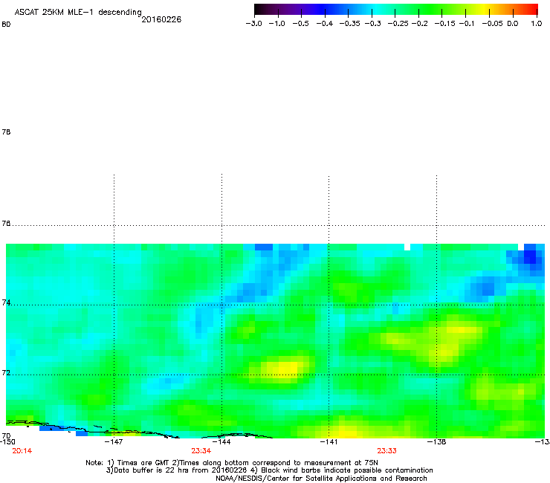Viewport: 550px width, 483px height.
Task: Pick the black end of the color bar
Action: (x=259, y=9)
